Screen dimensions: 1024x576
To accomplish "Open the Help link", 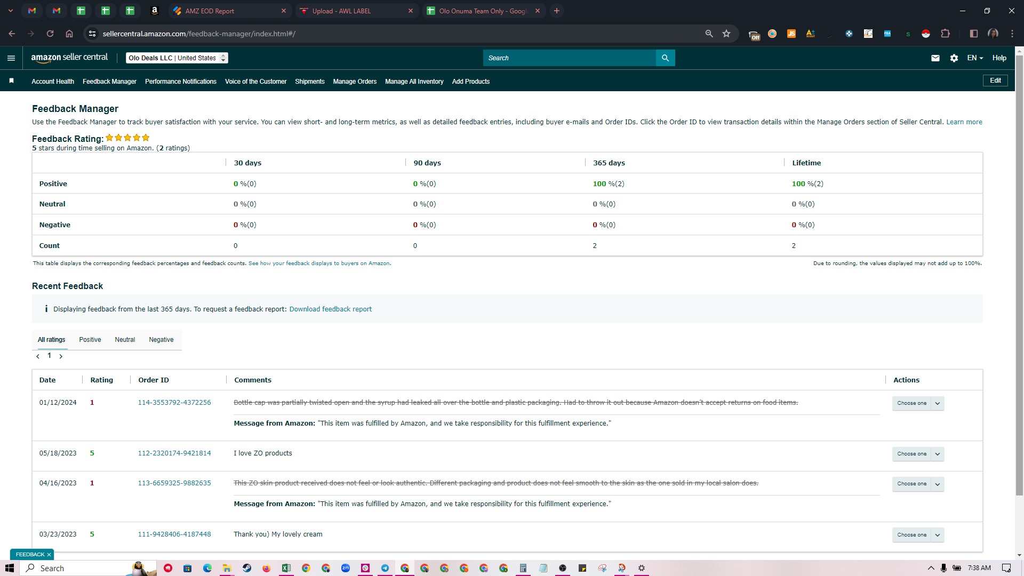I will coord(999,58).
